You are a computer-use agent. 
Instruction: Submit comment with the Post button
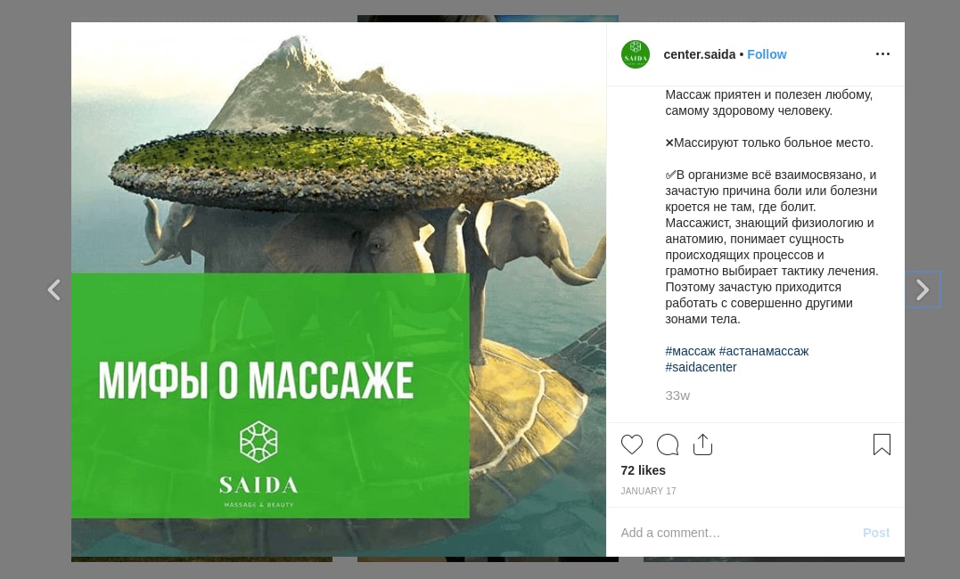[876, 533]
